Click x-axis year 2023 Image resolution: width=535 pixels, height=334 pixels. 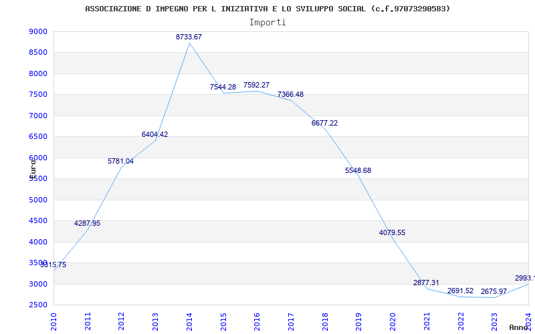point(494,321)
